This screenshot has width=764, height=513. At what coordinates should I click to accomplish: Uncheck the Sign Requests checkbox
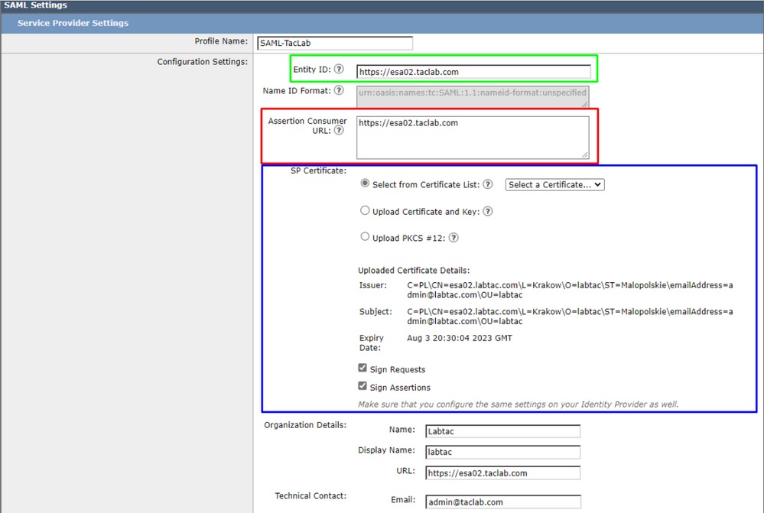362,368
